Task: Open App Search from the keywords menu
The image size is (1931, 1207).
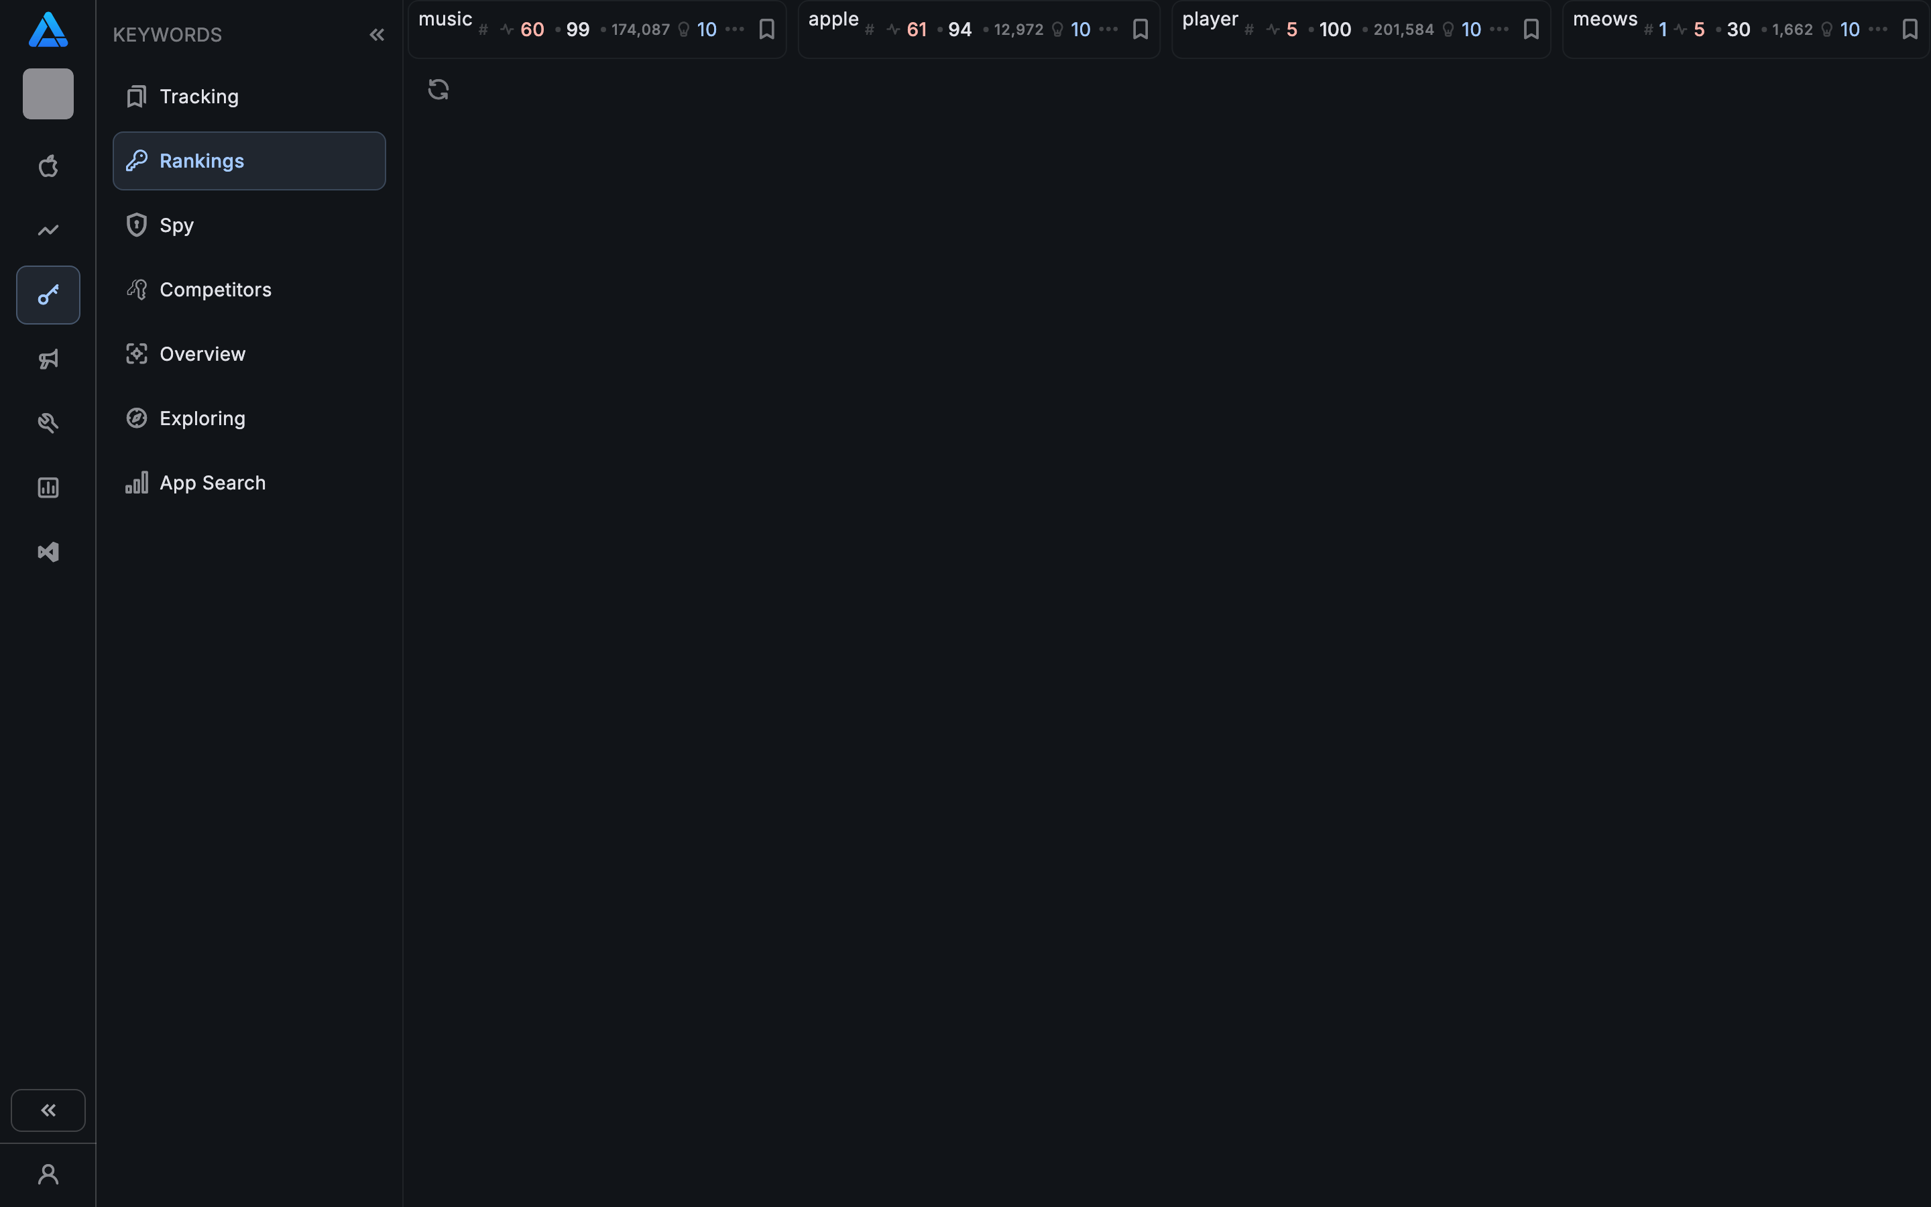Action: pos(213,482)
